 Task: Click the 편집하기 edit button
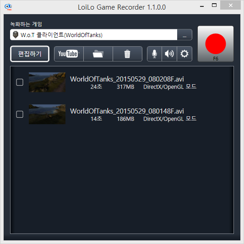click(x=30, y=54)
